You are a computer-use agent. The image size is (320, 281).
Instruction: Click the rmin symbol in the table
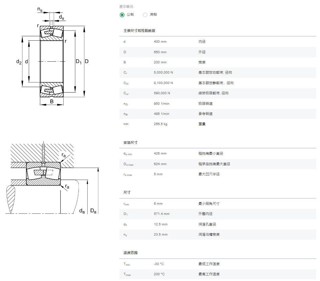pyautogui.click(x=126, y=204)
